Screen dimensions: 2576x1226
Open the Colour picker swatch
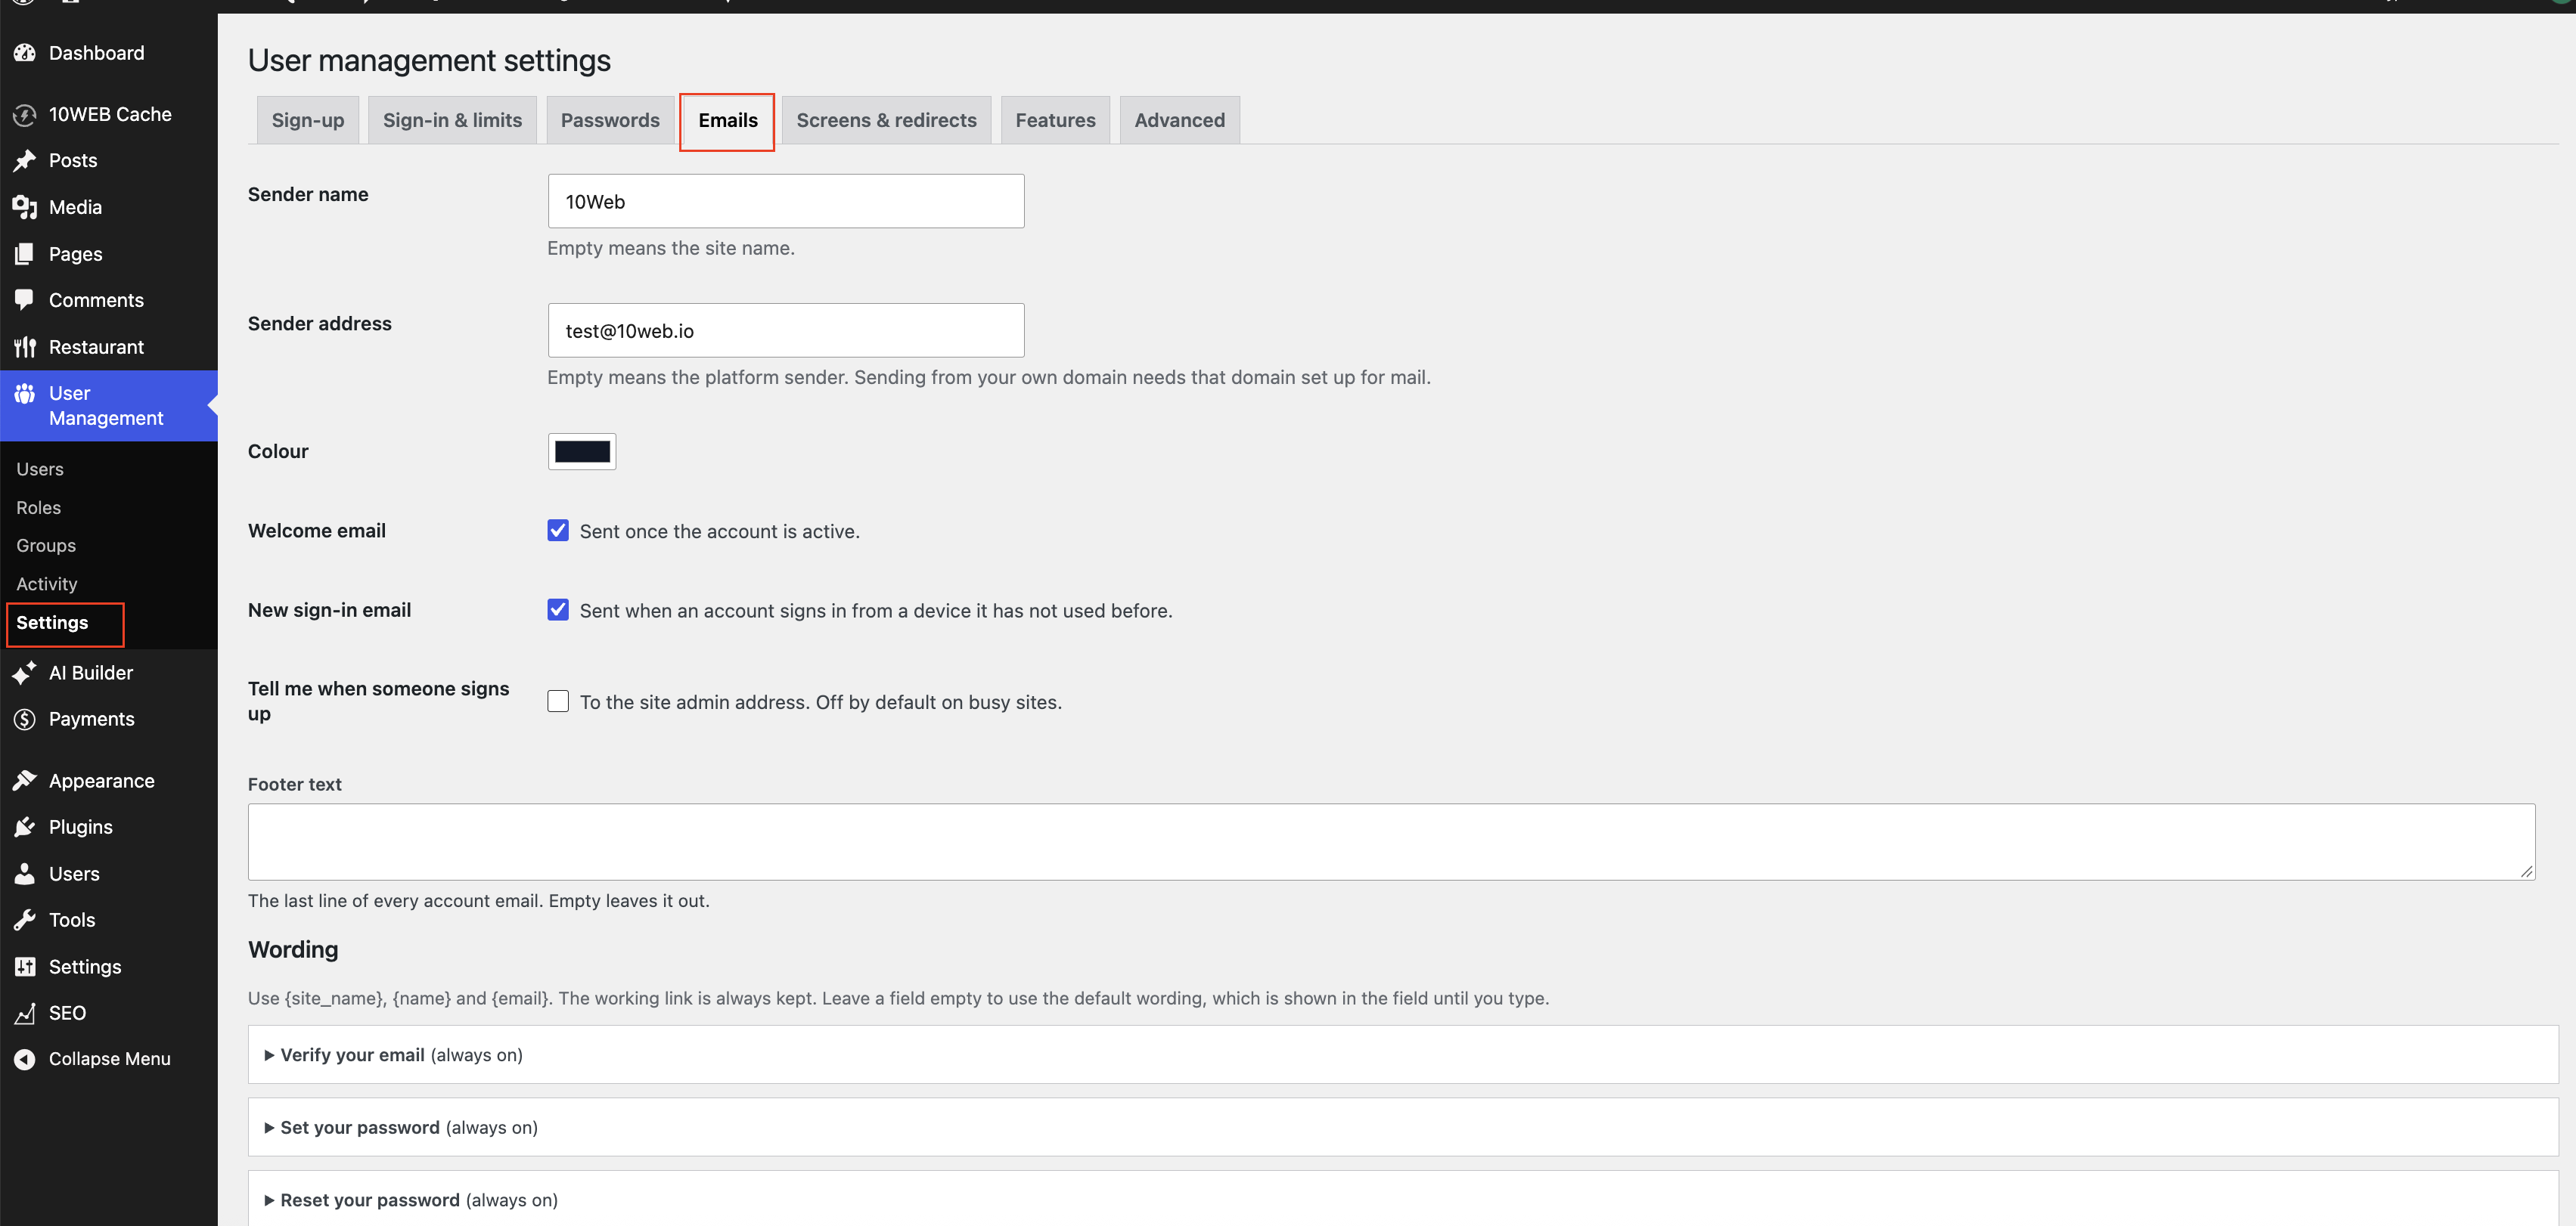[x=582, y=452]
